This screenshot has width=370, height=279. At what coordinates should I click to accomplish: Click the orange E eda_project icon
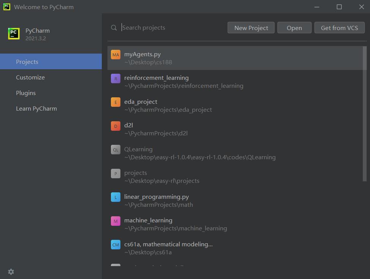pos(115,102)
